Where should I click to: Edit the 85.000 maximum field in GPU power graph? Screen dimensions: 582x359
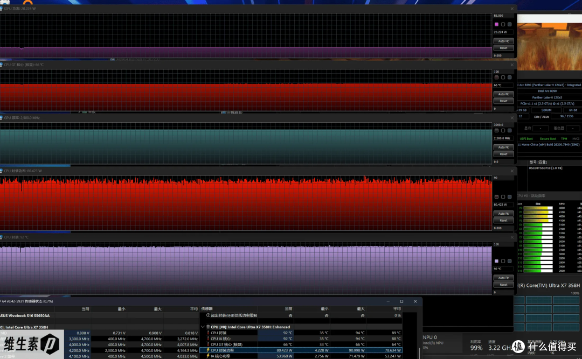[x=503, y=16]
